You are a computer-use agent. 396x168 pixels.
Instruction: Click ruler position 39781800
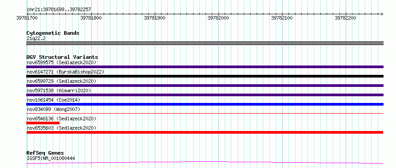[91, 18]
